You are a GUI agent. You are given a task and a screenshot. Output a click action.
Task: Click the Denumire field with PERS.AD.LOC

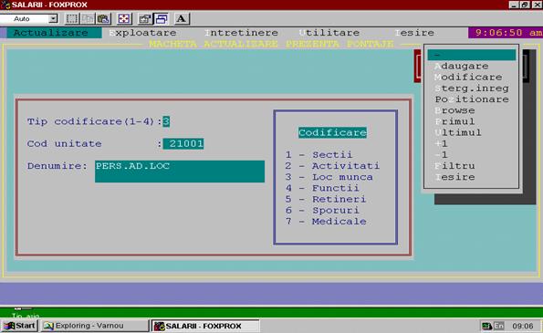(180, 172)
